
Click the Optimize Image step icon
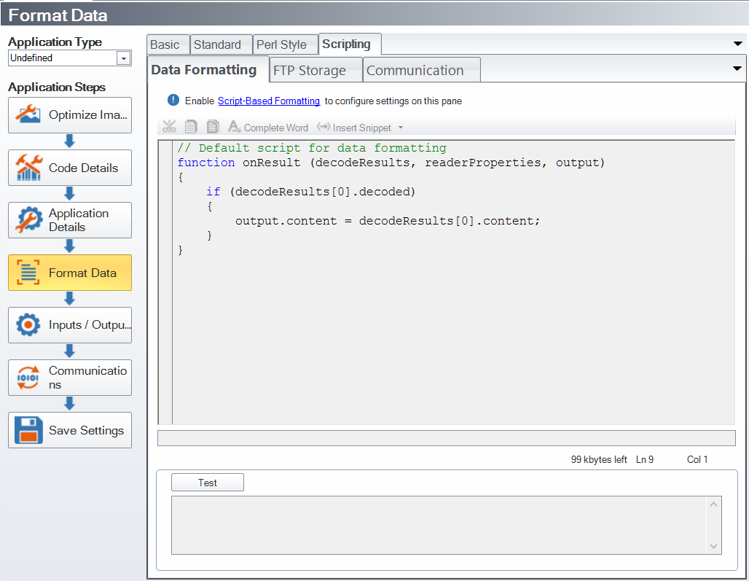[x=28, y=115]
